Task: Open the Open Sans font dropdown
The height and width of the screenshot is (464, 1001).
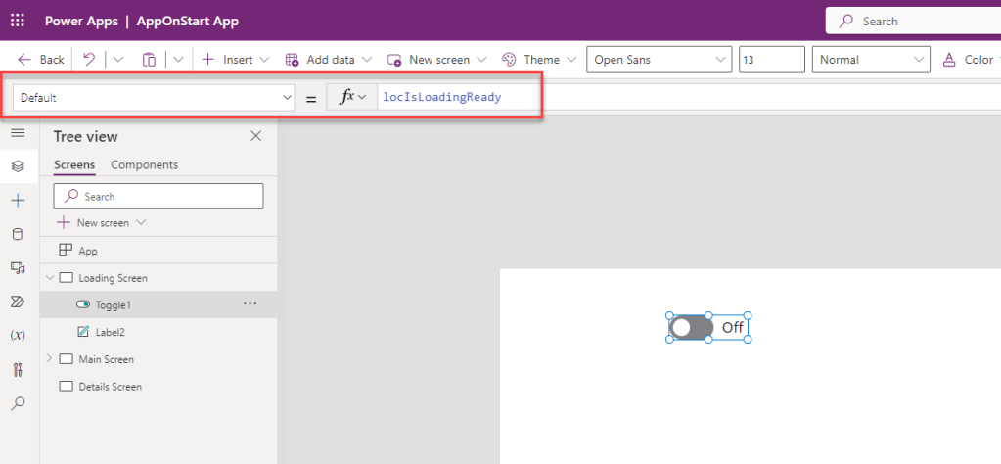Action: click(660, 60)
